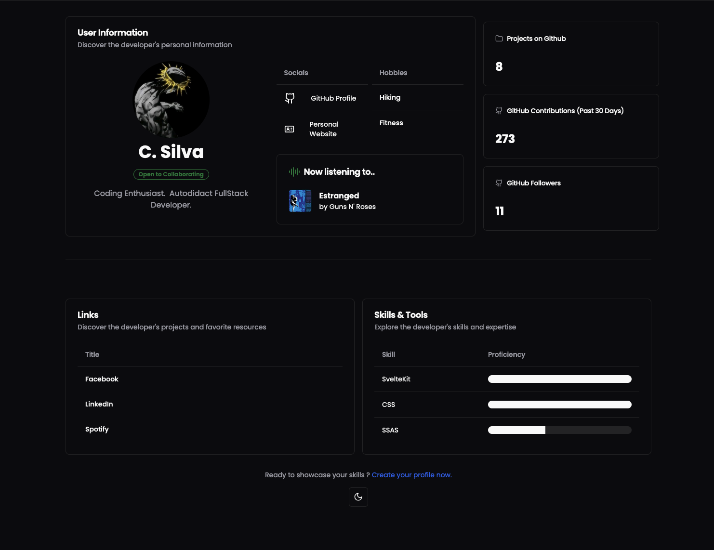Click the by Guns N' Roses artist text
This screenshot has width=714, height=550.
pos(347,207)
